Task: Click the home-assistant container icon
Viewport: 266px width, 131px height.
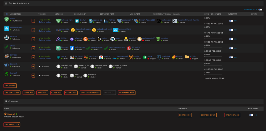Action: 115,30
